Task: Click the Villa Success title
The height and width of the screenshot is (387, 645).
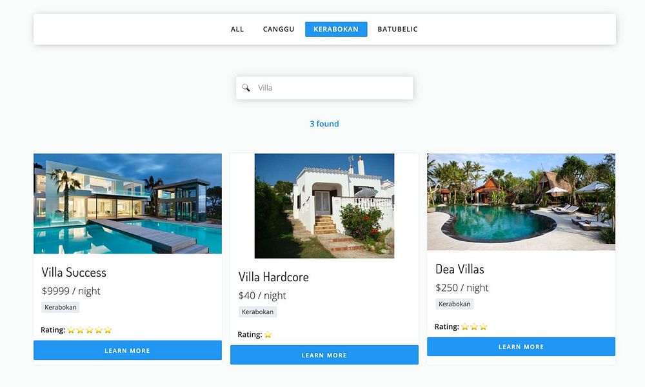Action: 74,272
